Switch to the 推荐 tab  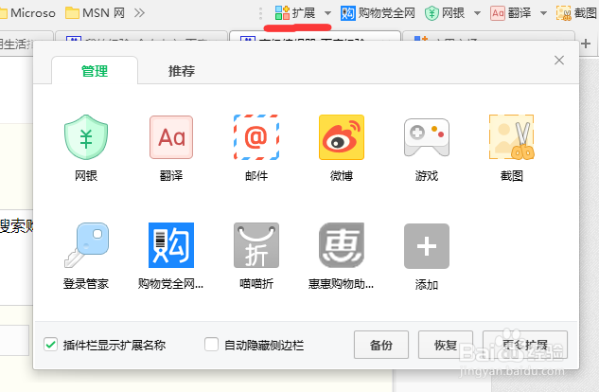[182, 71]
